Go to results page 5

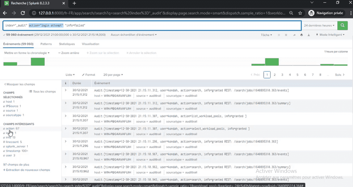297,75
